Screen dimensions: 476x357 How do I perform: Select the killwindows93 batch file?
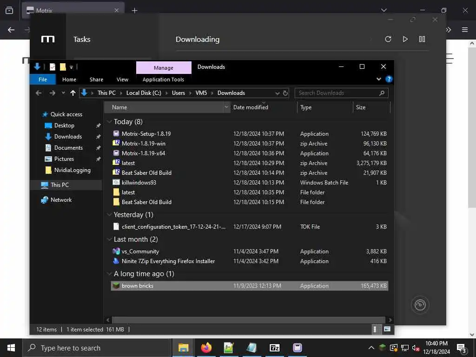tap(250, 182)
